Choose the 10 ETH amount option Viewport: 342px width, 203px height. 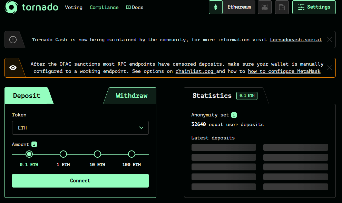(97, 154)
